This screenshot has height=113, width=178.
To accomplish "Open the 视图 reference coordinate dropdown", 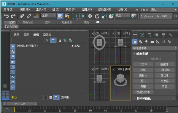I will pos(123,15).
